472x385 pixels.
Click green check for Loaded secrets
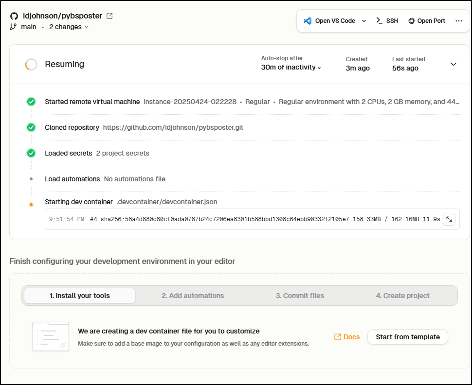click(x=31, y=153)
